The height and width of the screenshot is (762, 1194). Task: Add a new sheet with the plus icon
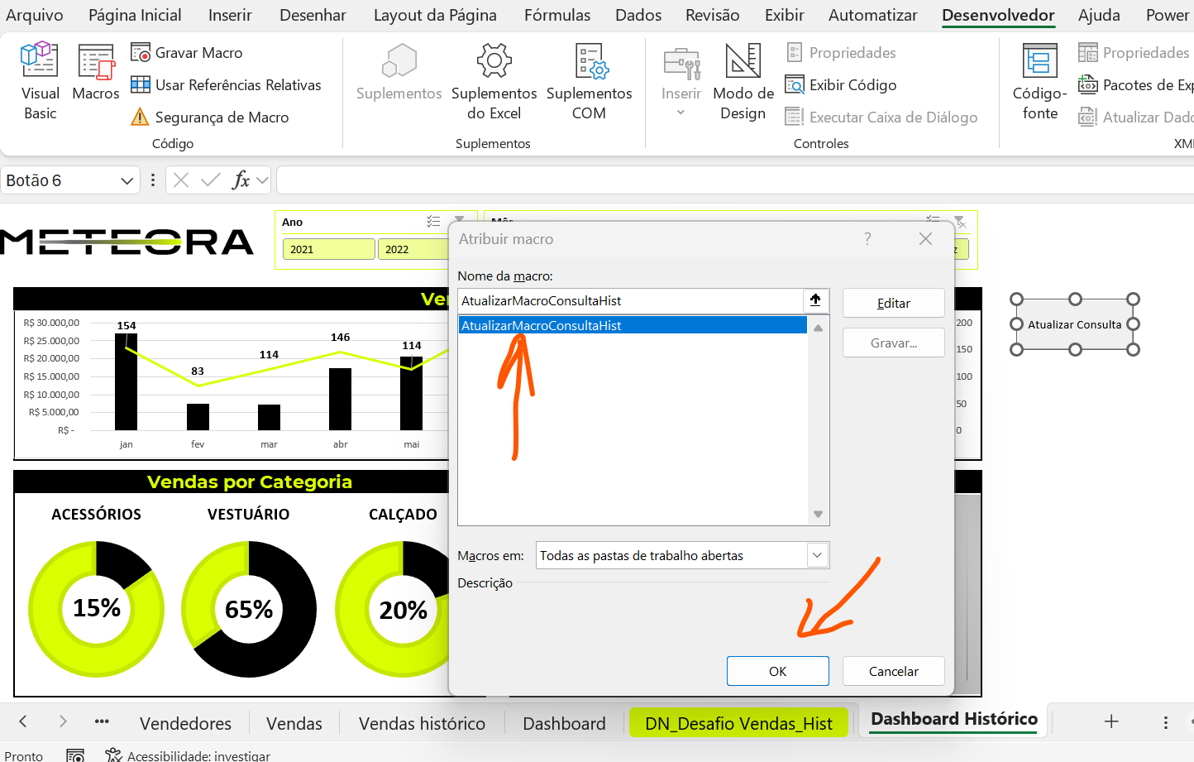tap(1111, 721)
